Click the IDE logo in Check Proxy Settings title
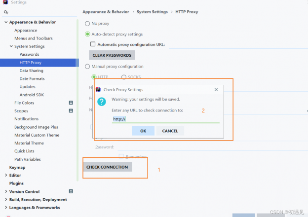 click(98, 90)
